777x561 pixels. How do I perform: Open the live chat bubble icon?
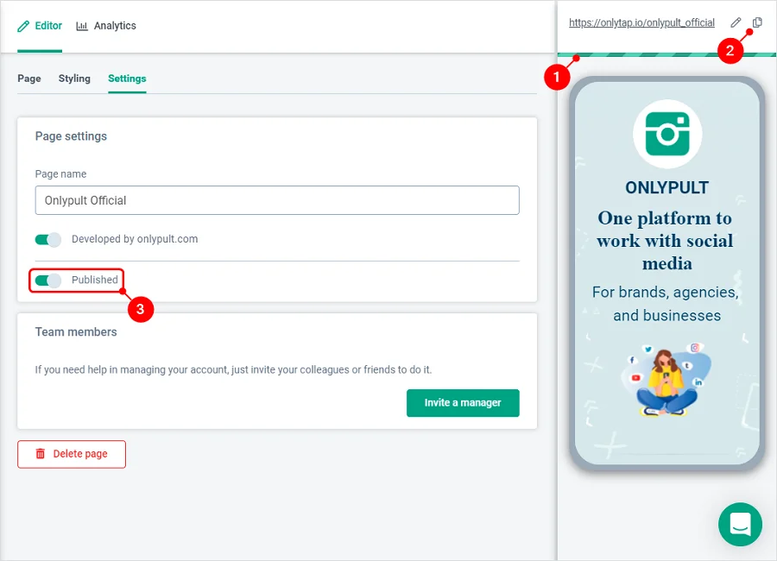click(x=741, y=525)
